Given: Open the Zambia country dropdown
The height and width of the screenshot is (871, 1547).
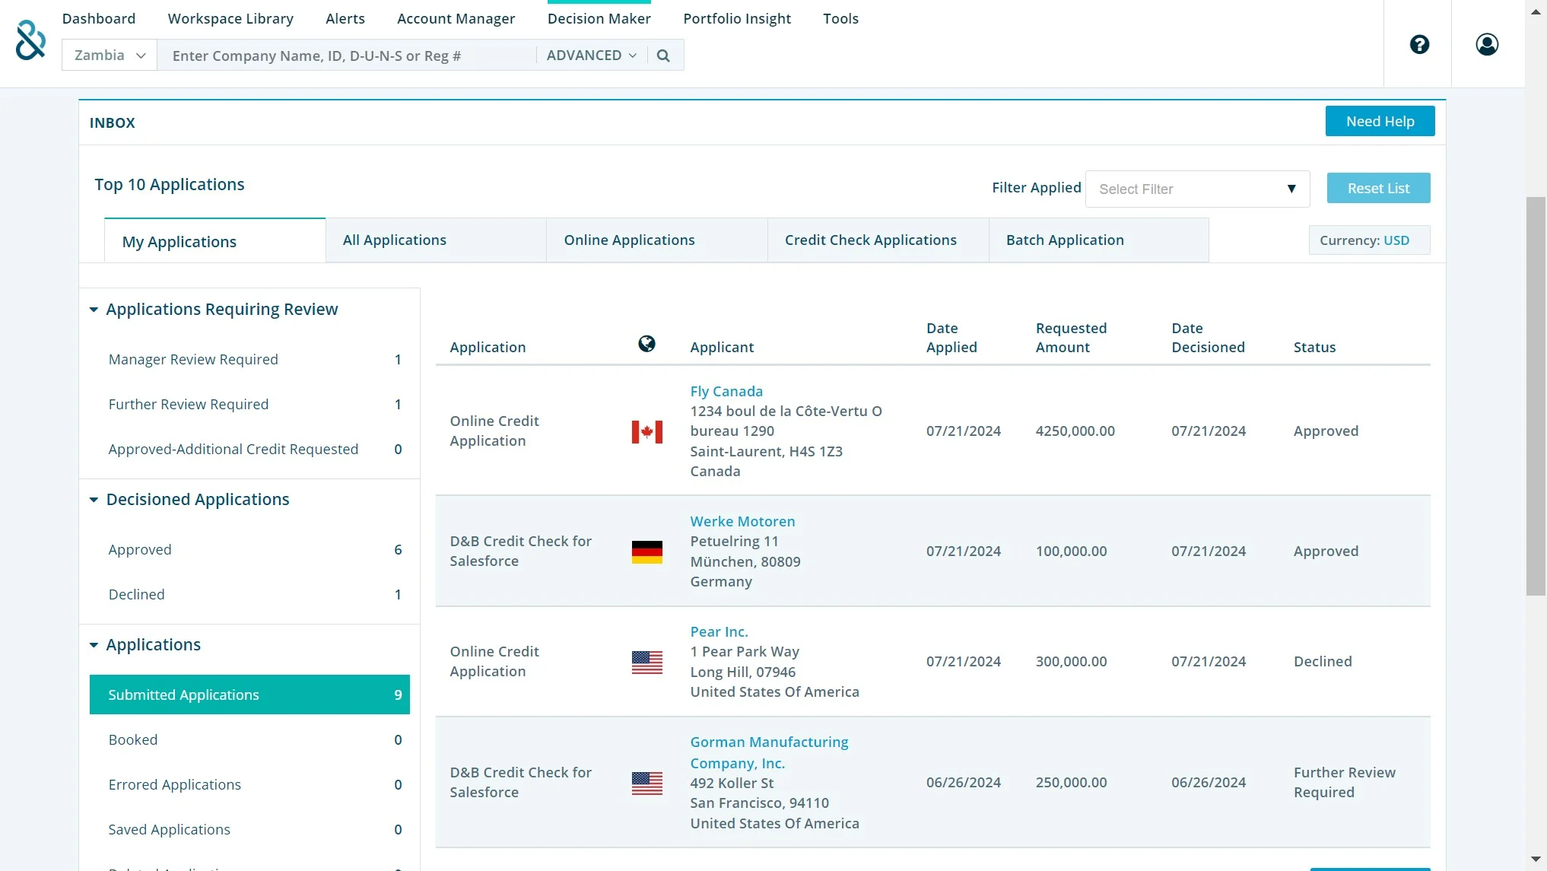Looking at the screenshot, I should point(110,56).
